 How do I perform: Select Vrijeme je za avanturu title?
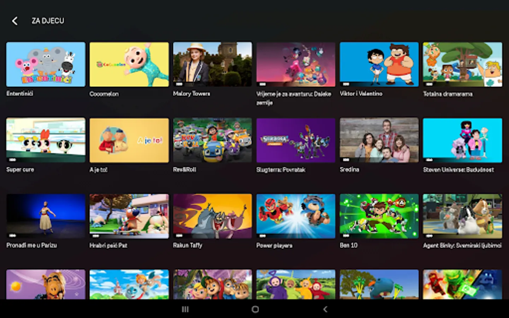pyautogui.click(x=294, y=98)
